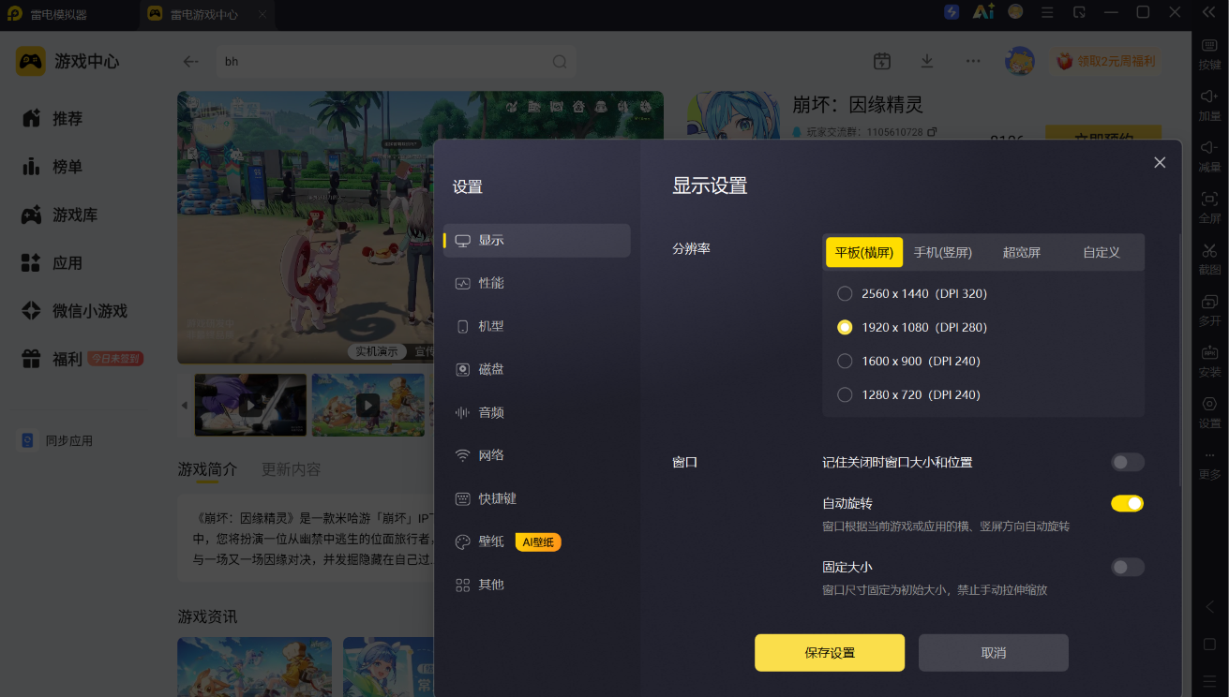Tap the Android back triangle icon
This screenshot has height=697, width=1229.
pyautogui.click(x=1209, y=607)
